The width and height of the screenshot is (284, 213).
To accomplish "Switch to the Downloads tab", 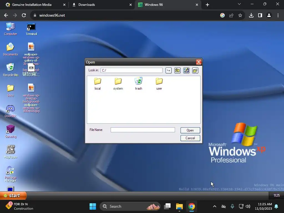I will coord(87,5).
